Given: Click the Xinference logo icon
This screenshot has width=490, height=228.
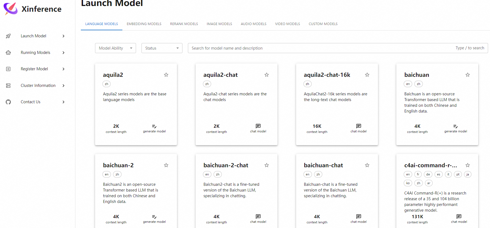Looking at the screenshot, I should click(x=10, y=8).
